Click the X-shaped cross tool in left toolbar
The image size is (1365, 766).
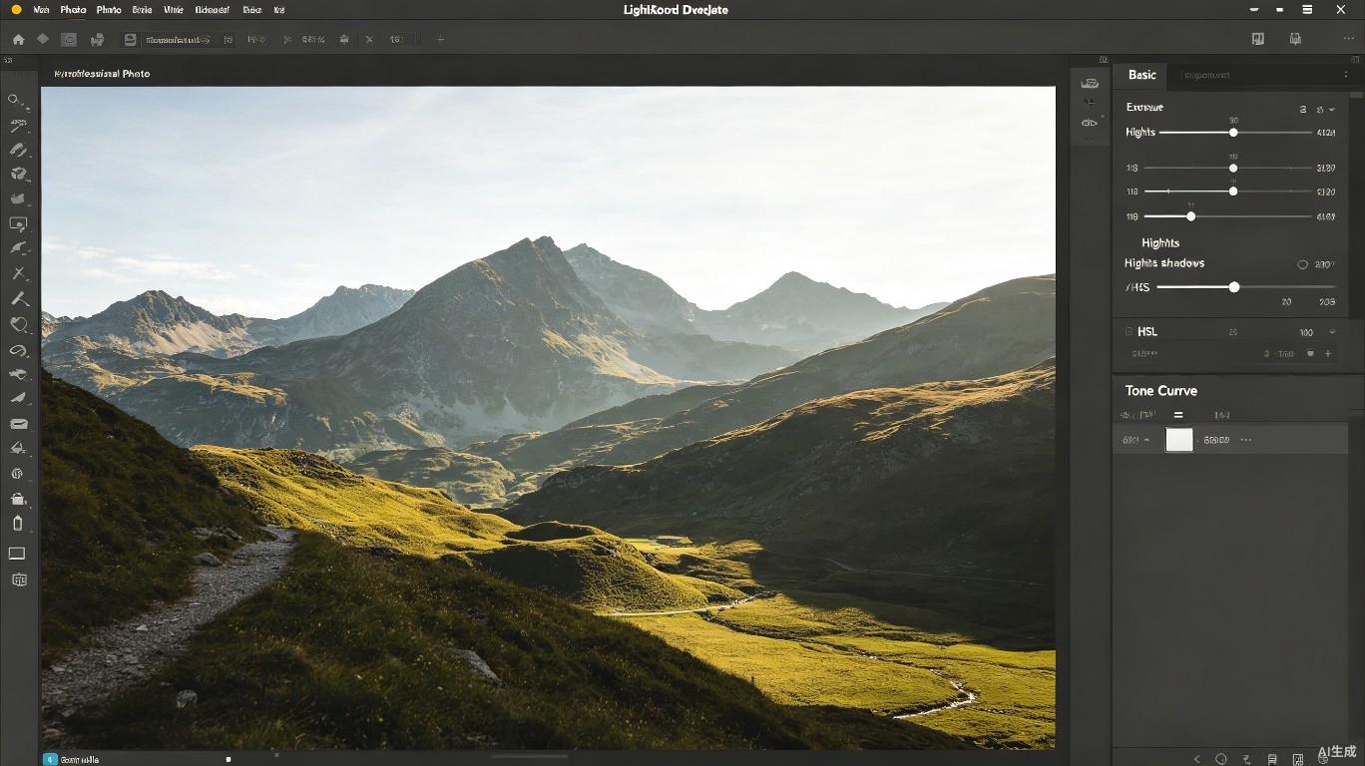coord(18,273)
